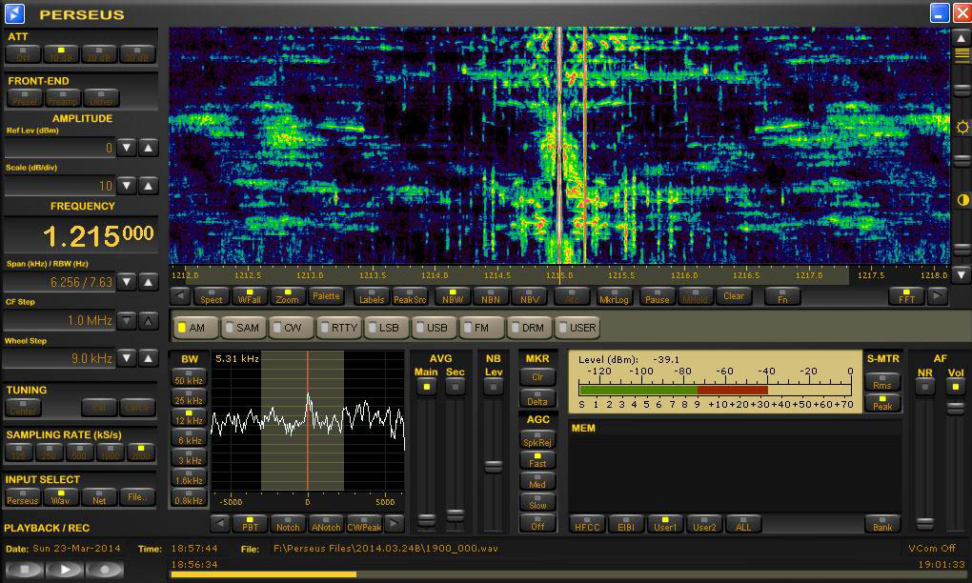Image resolution: width=972 pixels, height=583 pixels.
Task: Switch to FM mode
Action: tap(481, 328)
